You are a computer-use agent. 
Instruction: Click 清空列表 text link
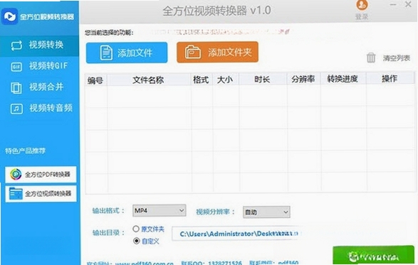pyautogui.click(x=397, y=58)
